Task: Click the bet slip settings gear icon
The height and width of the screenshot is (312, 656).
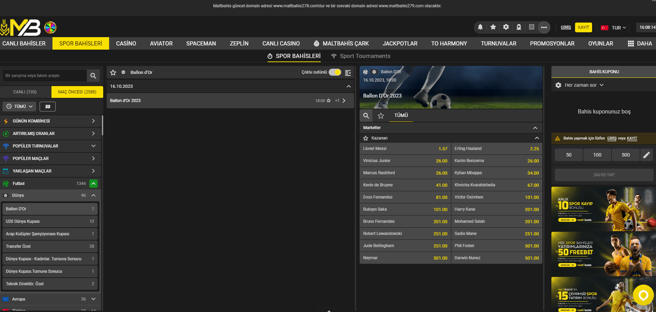Action: coord(558,85)
